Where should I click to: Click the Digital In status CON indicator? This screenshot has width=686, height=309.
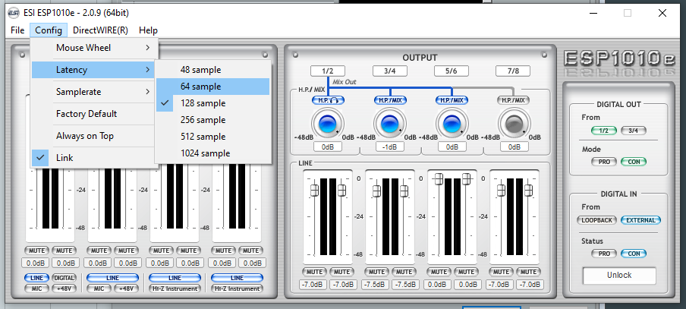click(633, 254)
